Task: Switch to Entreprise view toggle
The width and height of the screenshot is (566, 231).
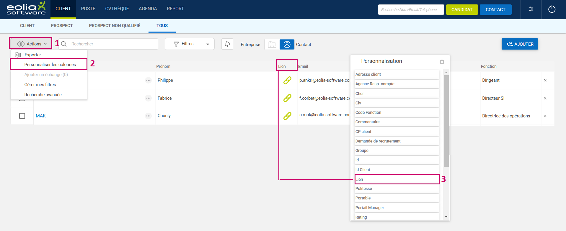Action: 272,45
